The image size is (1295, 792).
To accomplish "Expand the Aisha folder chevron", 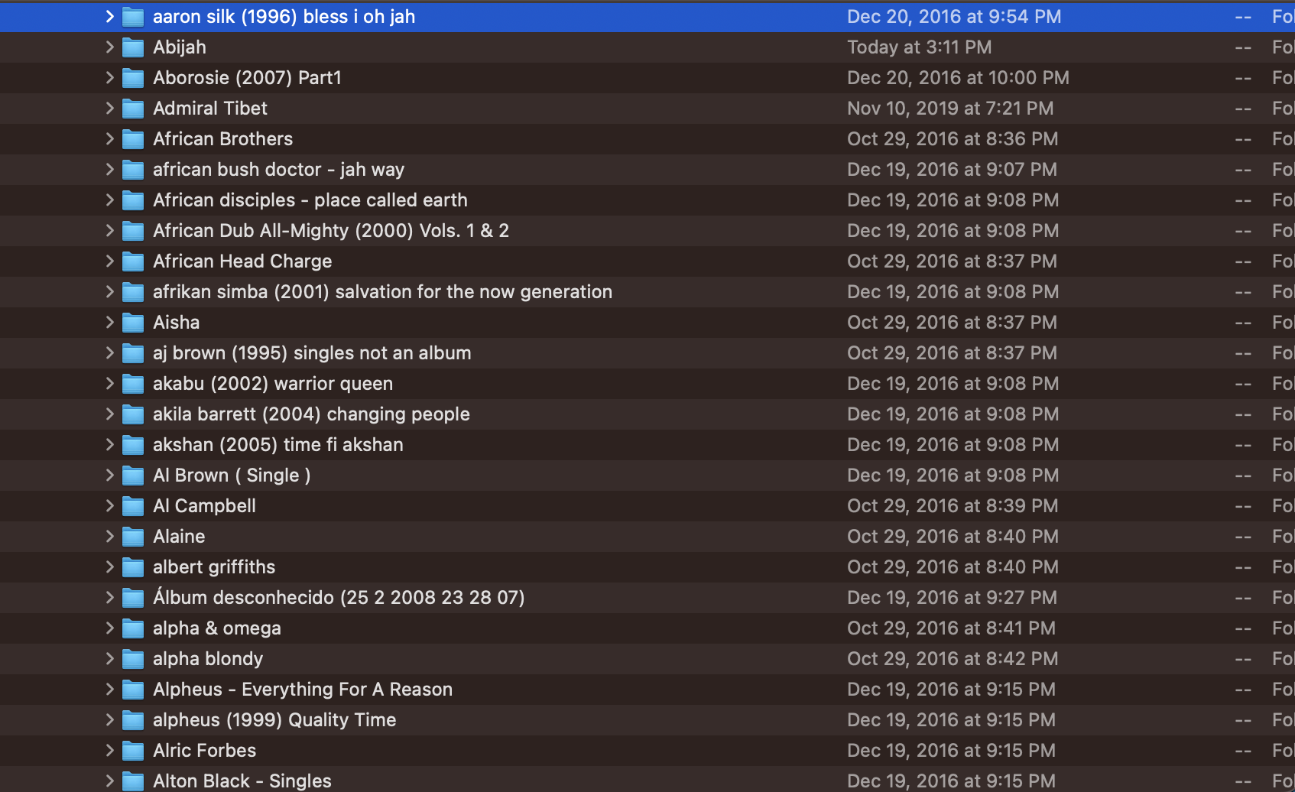I will [x=109, y=322].
